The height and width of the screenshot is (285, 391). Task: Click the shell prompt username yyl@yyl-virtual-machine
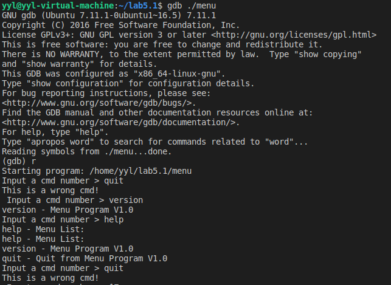(x=58, y=5)
